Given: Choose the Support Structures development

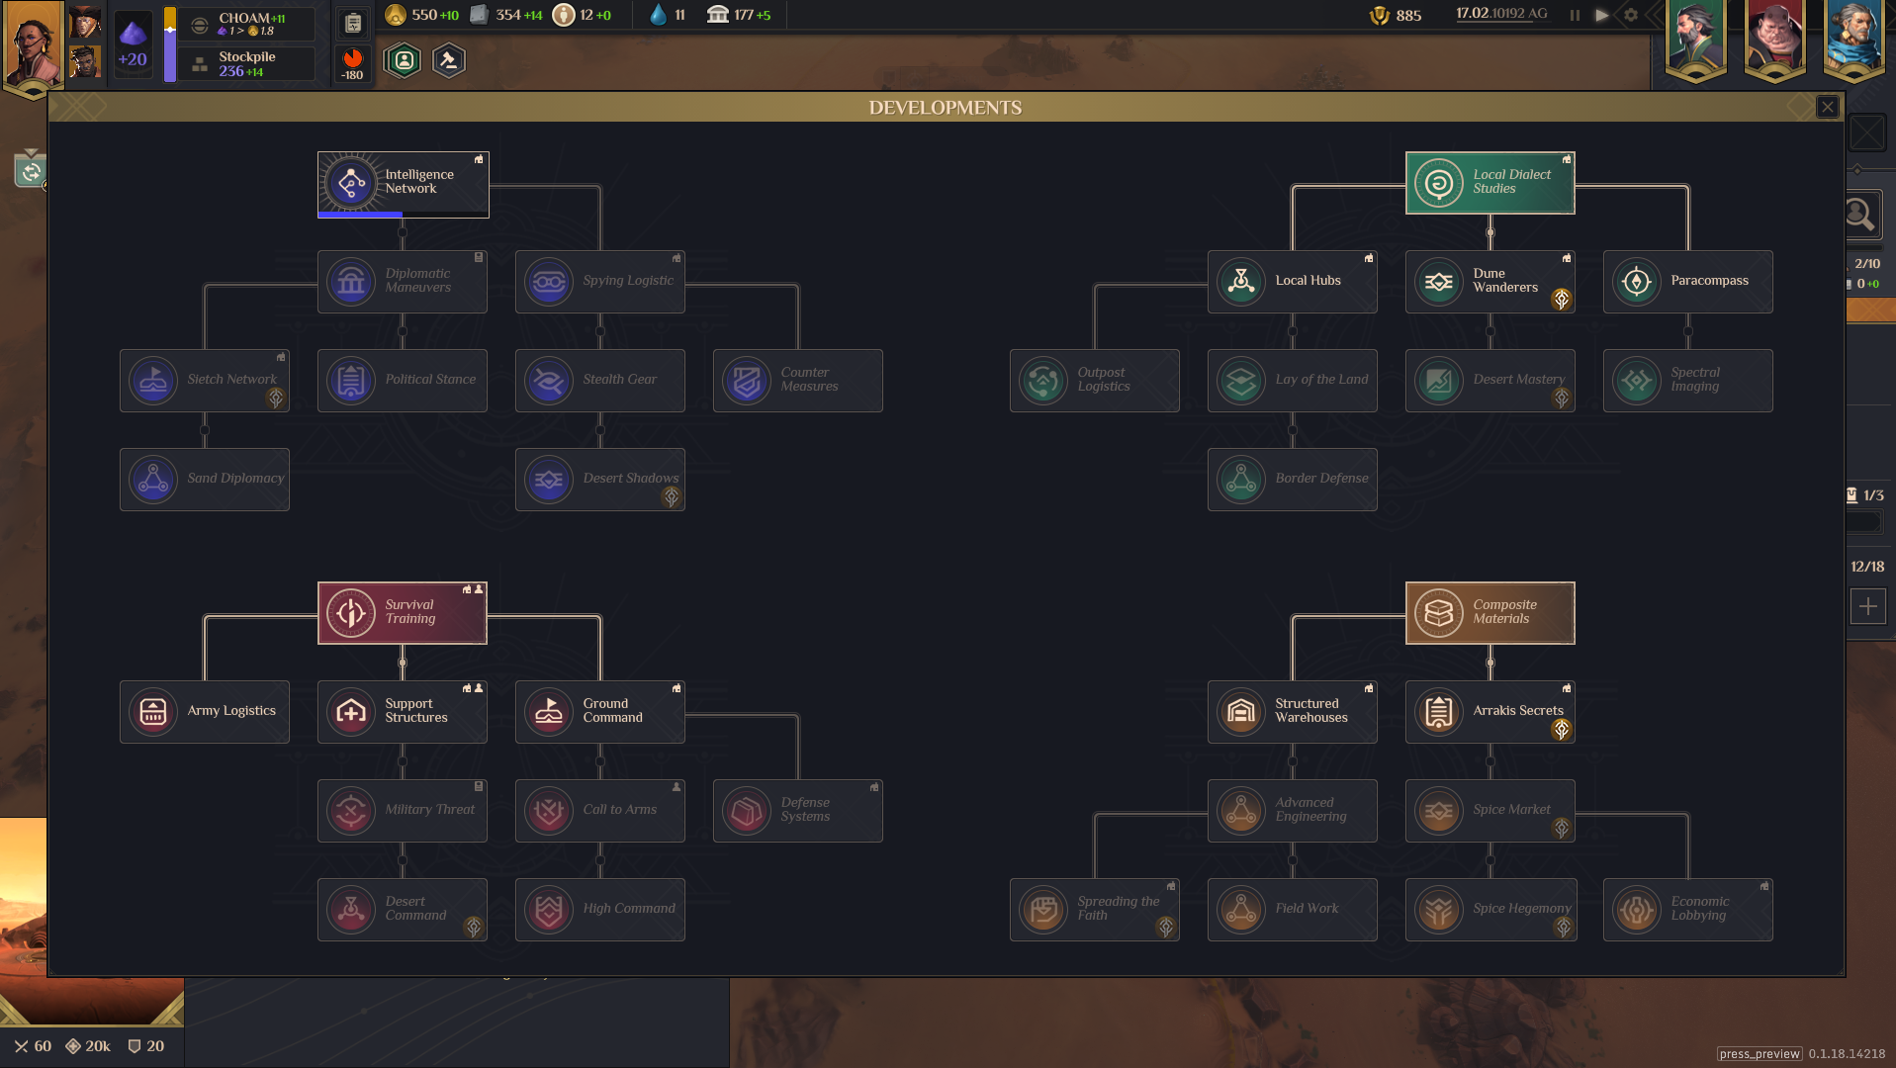Looking at the screenshot, I should (403, 712).
